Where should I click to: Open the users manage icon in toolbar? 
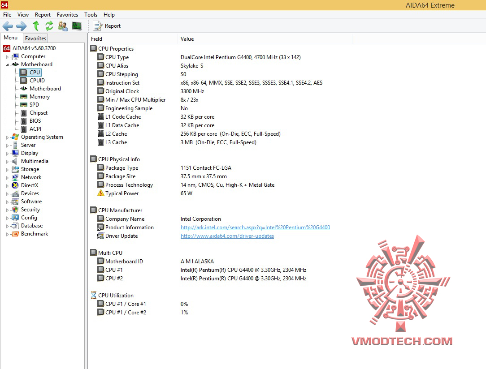[63, 26]
